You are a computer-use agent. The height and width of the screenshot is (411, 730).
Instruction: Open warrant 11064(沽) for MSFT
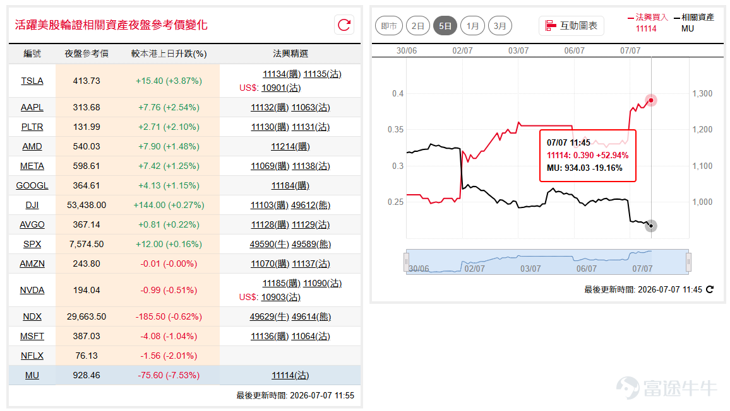pyautogui.click(x=311, y=336)
